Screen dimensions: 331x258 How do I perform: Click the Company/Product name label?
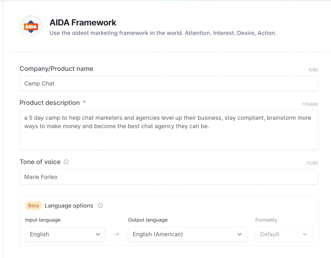57,69
